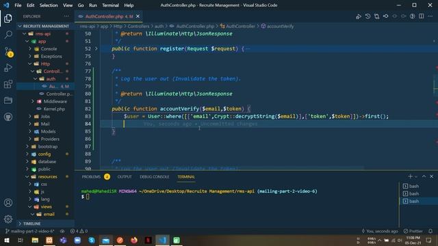Expand the Exceptions folder
The width and height of the screenshot is (438, 246).
[51, 56]
